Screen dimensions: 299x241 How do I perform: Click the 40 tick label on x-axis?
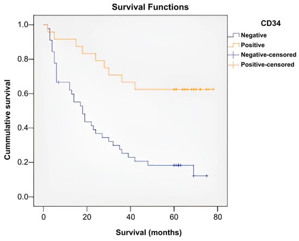point(130,217)
